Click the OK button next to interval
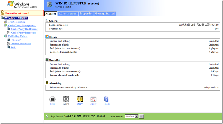 (x=142, y=116)
